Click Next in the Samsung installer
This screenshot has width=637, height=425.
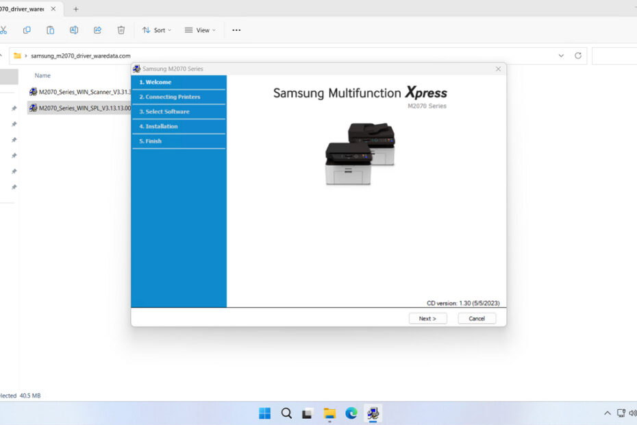click(427, 318)
